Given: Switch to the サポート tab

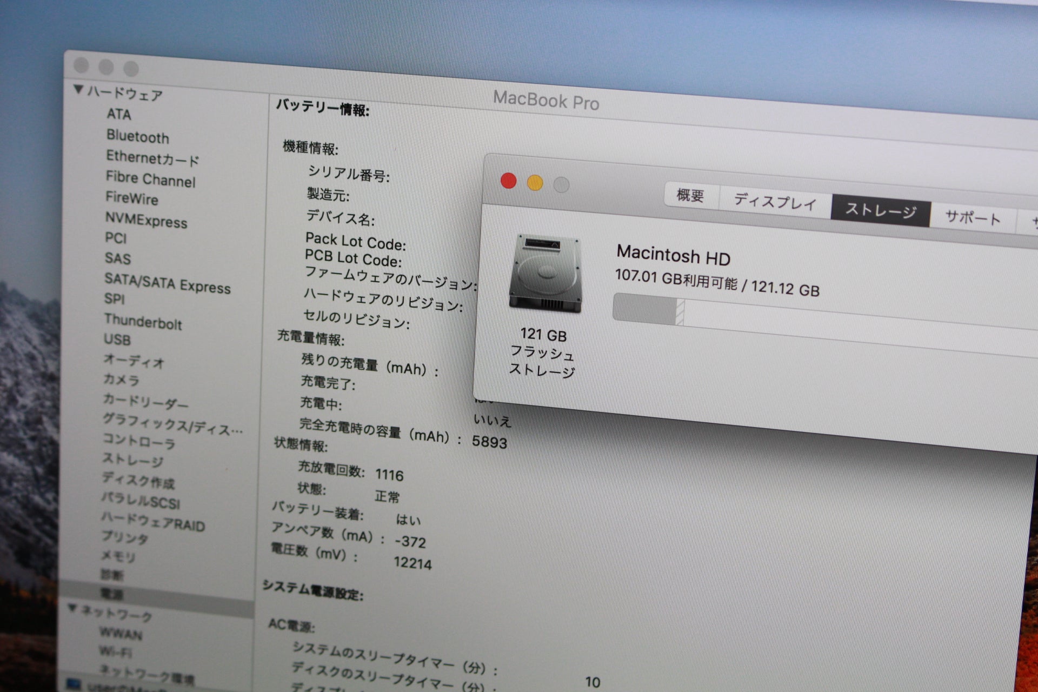Looking at the screenshot, I should pos(973,218).
